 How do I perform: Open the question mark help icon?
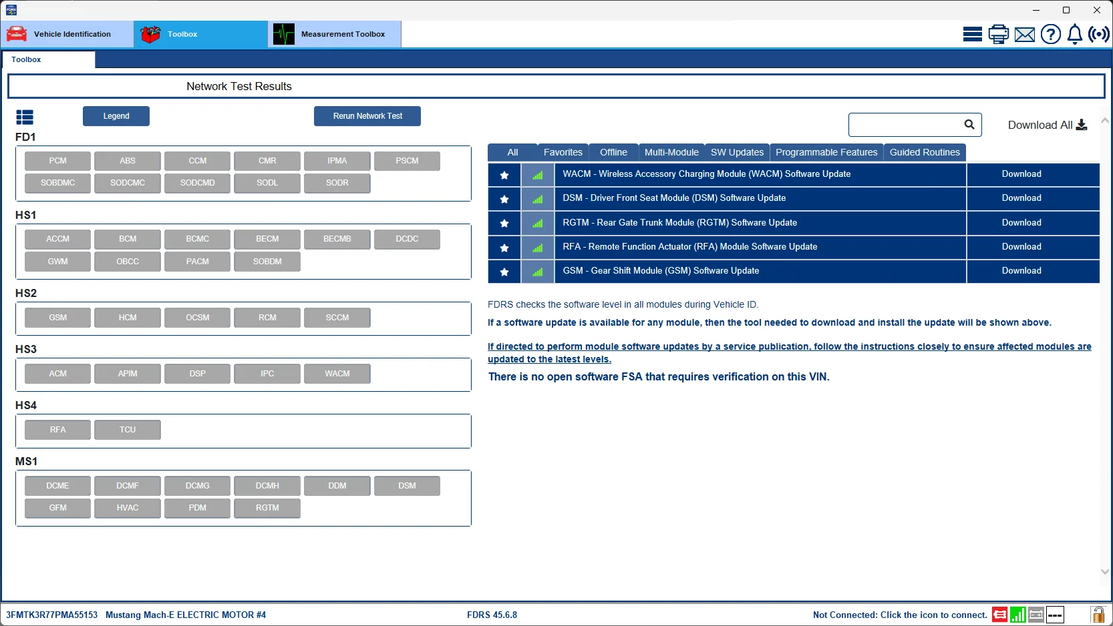click(x=1050, y=34)
